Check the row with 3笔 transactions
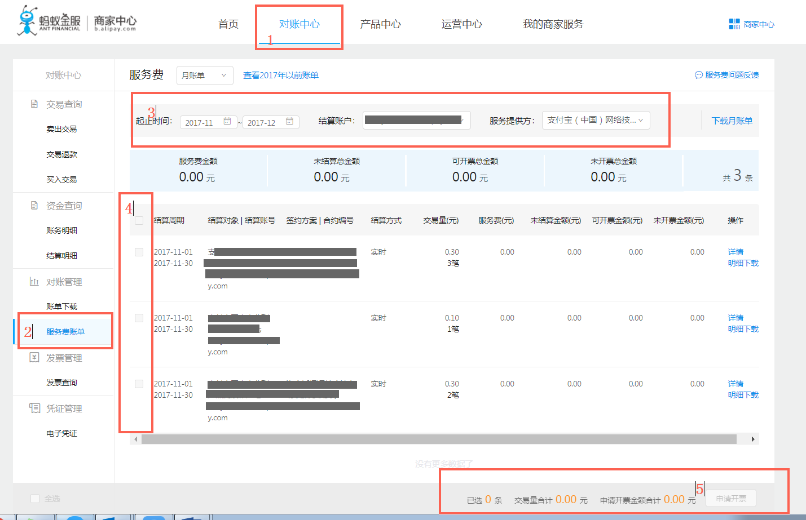806x520 pixels. coord(139,252)
